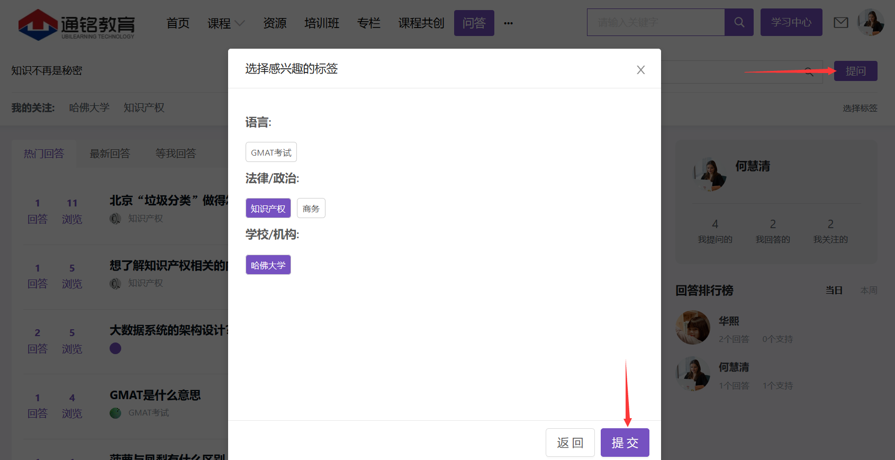Open 专栏 navigation item
Image resolution: width=895 pixels, height=460 pixels.
pyautogui.click(x=369, y=23)
